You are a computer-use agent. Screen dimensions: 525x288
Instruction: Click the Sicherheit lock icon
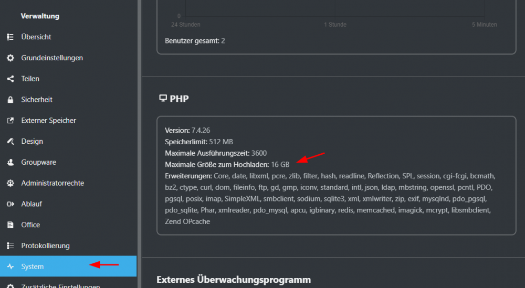[10, 100]
